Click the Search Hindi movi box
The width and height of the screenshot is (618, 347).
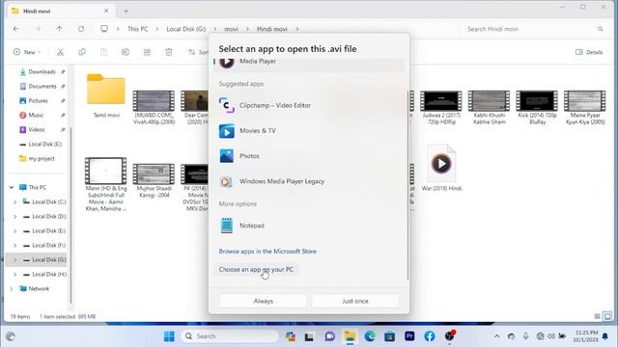coord(534,29)
